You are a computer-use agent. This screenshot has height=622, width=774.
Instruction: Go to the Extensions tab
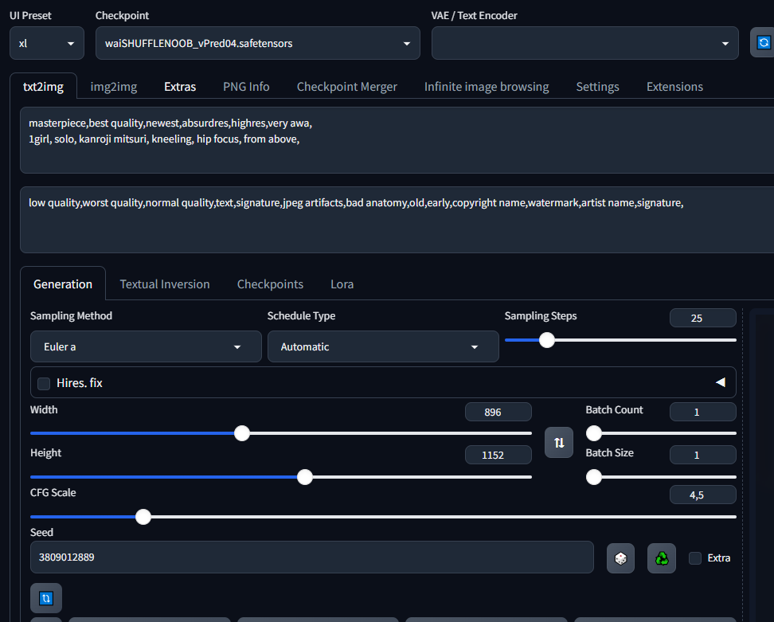point(674,87)
